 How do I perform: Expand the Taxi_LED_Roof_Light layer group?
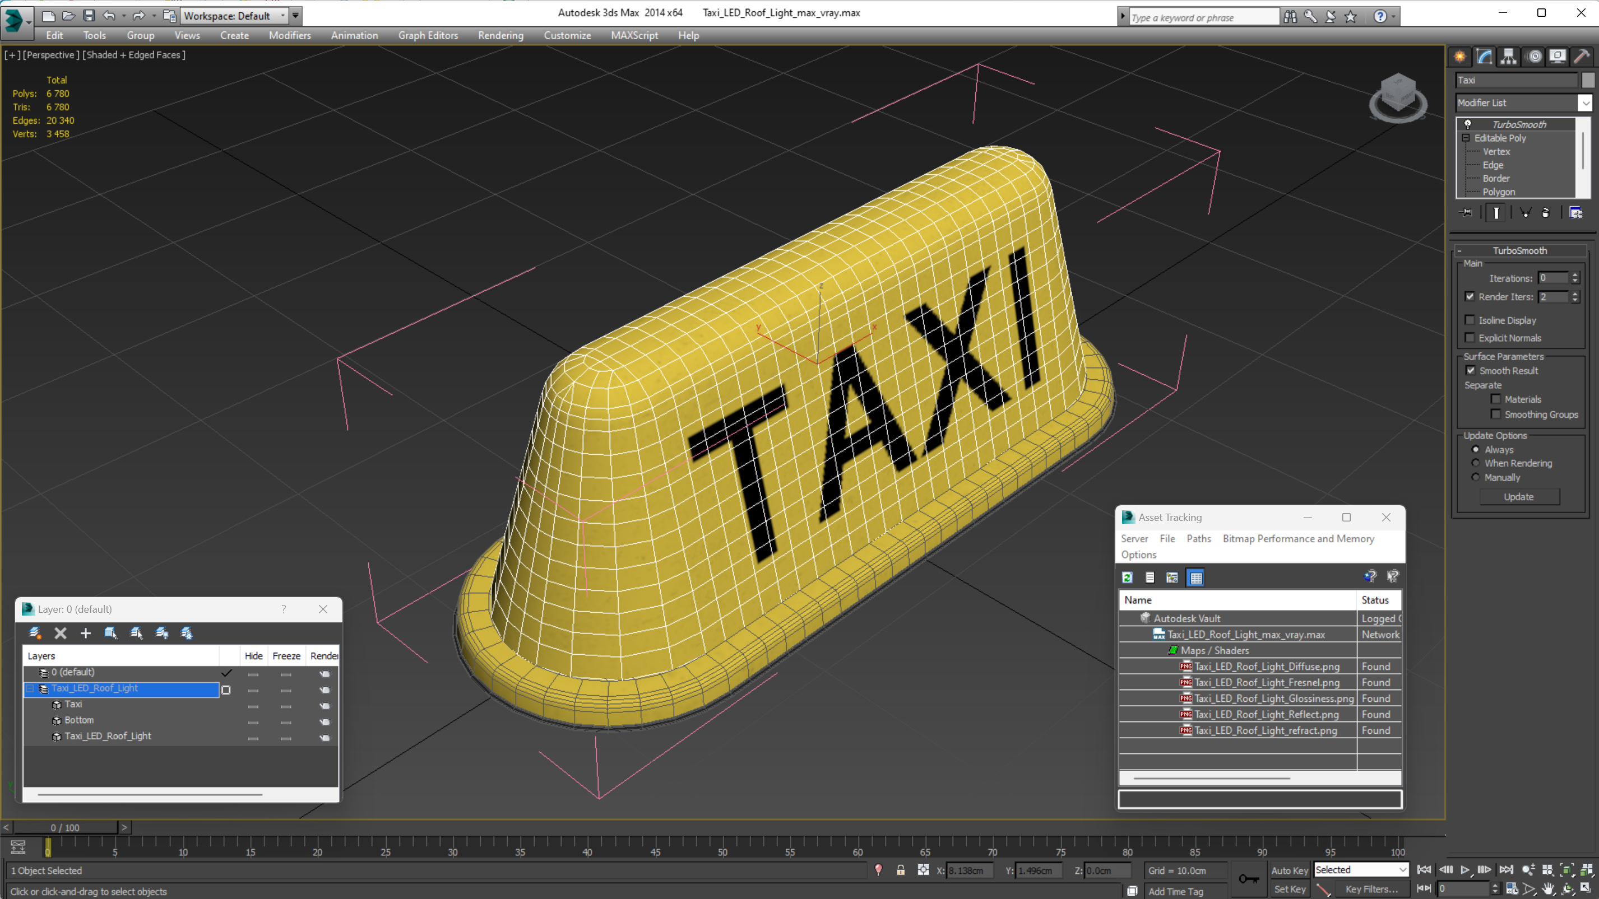(x=30, y=688)
